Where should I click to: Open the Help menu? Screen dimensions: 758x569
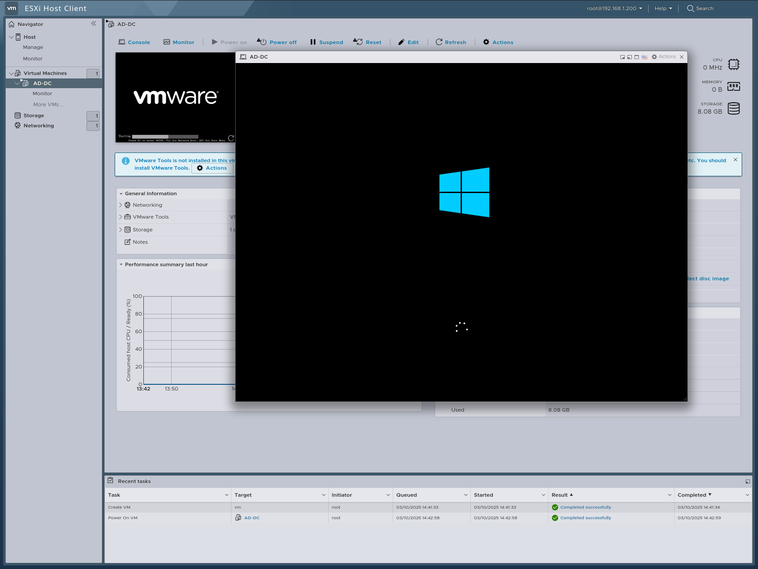pyautogui.click(x=663, y=8)
